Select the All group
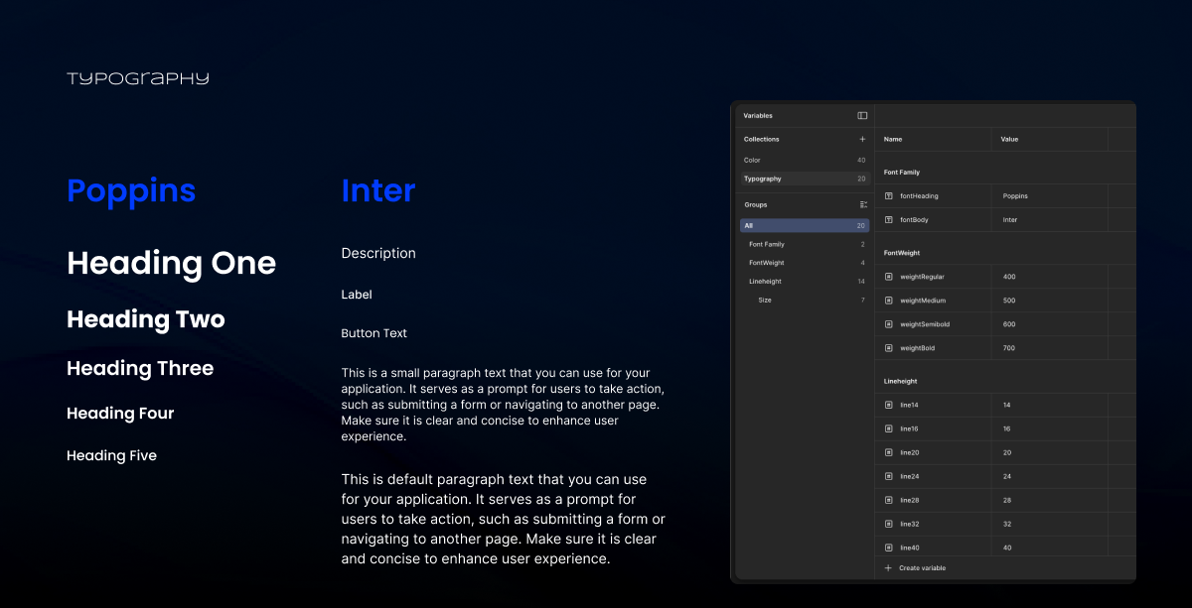The height and width of the screenshot is (608, 1192). click(749, 226)
